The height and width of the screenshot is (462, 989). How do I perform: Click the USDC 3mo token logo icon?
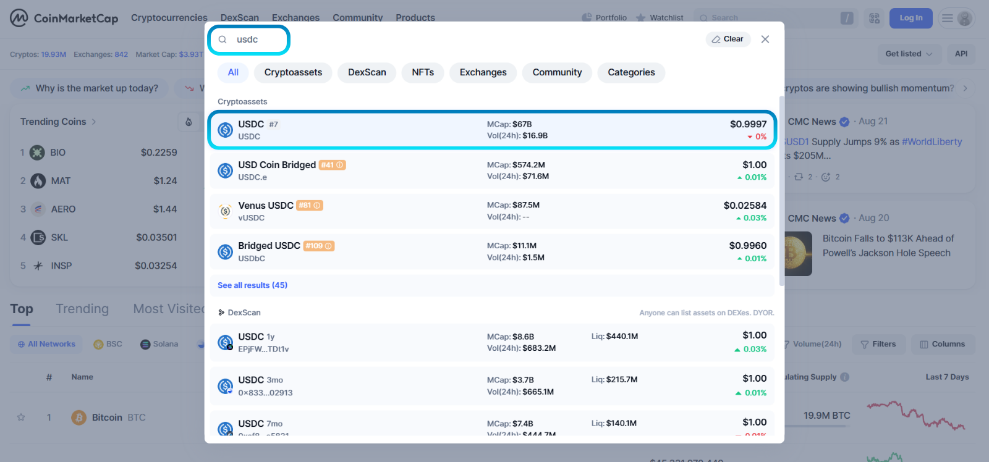(226, 386)
